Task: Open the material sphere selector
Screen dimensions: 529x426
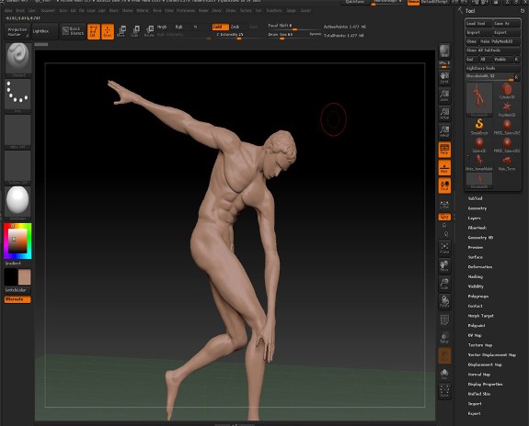Action: pos(17,202)
